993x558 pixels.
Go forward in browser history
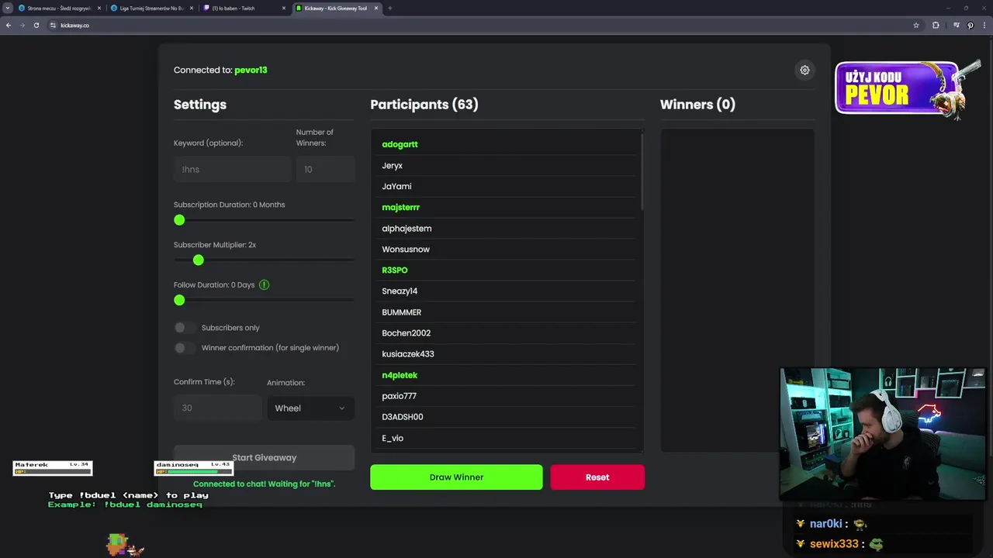22,25
